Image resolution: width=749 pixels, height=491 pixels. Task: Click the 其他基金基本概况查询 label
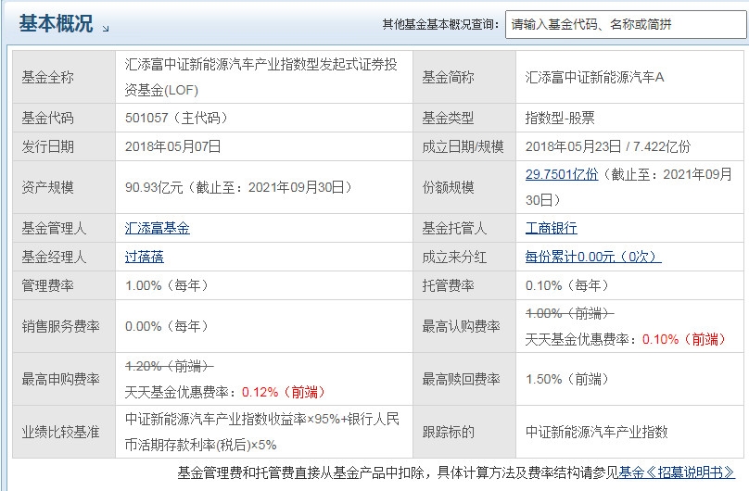(440, 24)
